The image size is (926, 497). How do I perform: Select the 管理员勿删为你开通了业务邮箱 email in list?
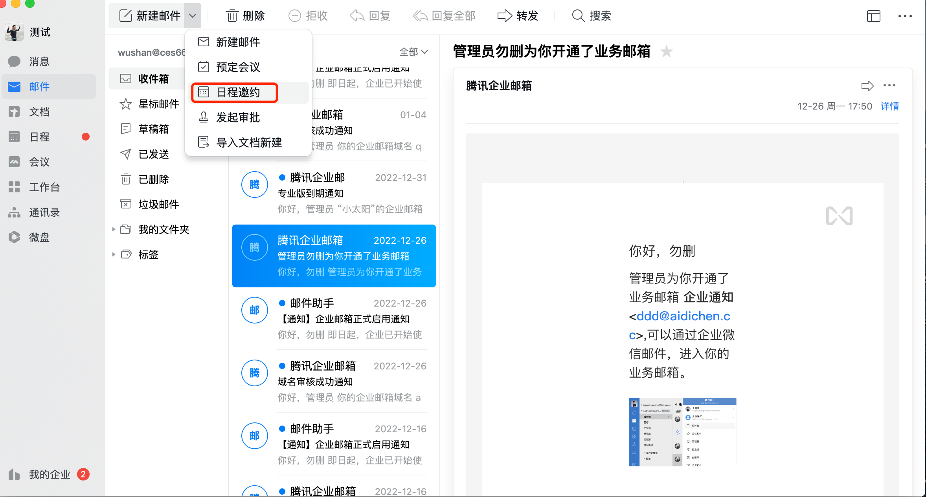334,256
